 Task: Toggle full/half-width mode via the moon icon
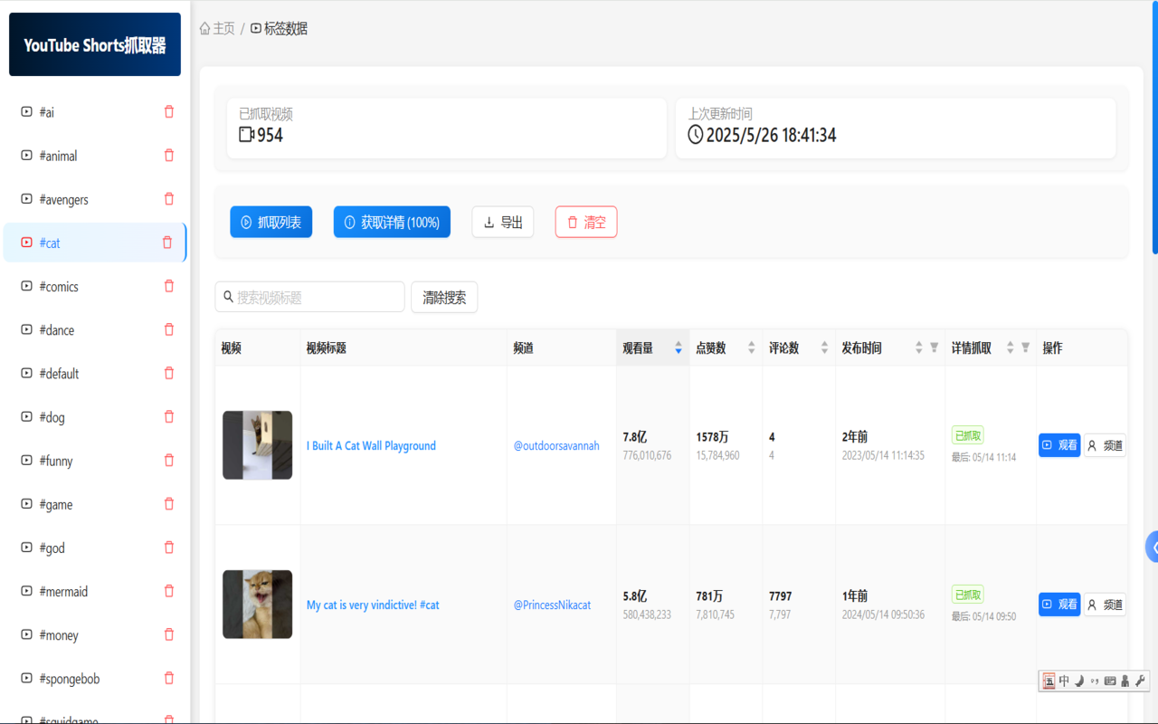point(1079,681)
